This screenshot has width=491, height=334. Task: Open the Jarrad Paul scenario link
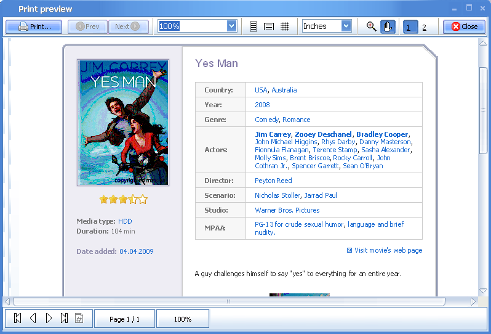click(321, 195)
